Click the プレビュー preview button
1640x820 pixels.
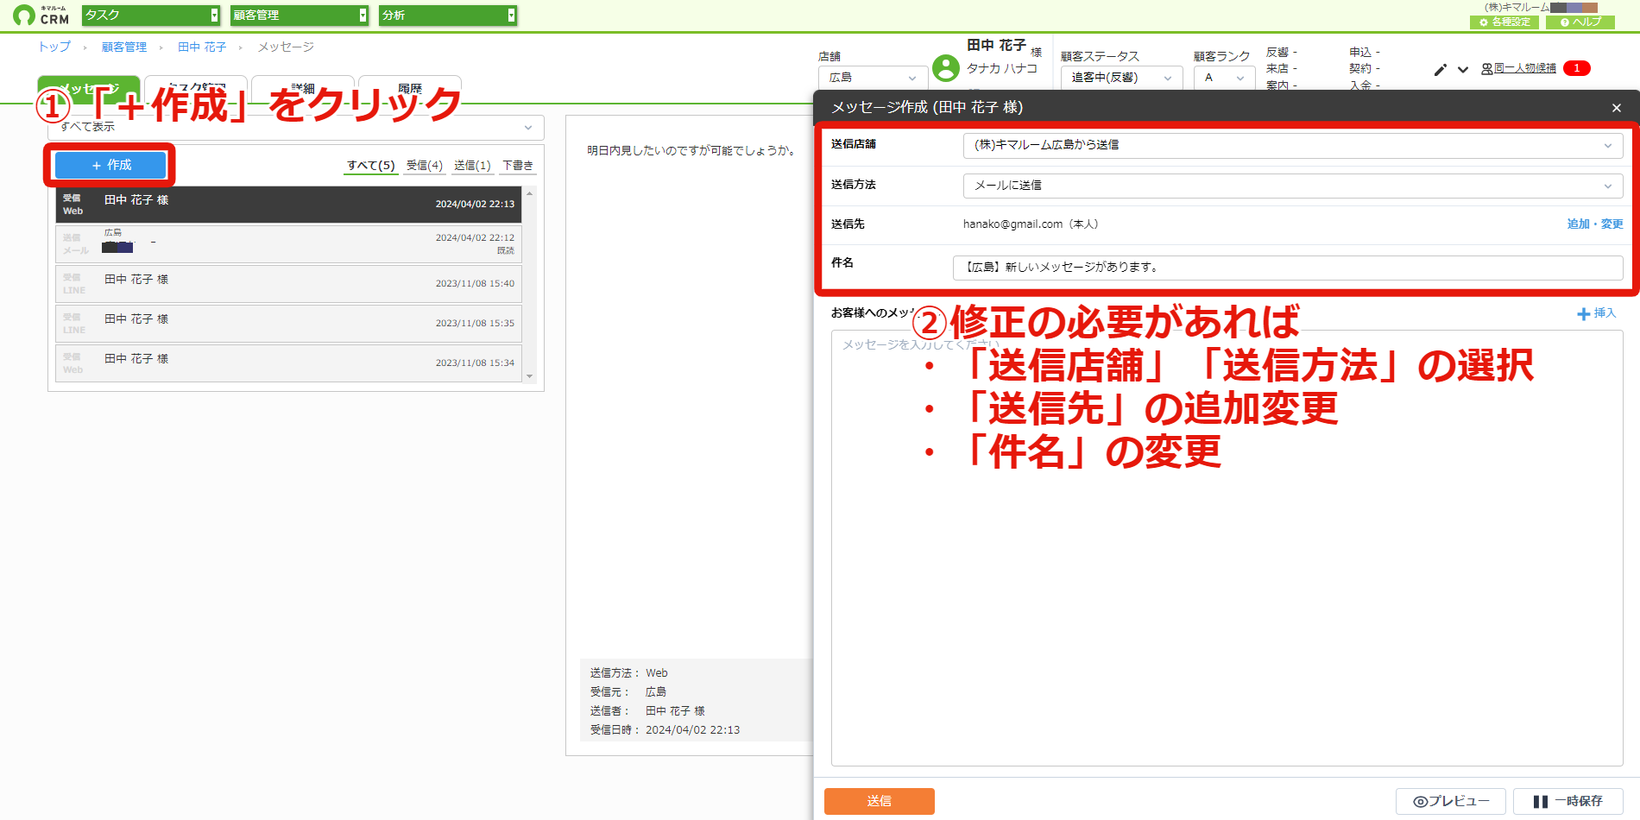pos(1451,801)
